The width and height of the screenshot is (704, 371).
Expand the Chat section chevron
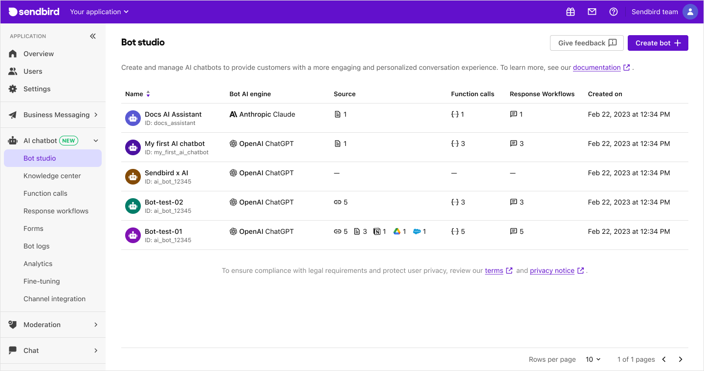pos(96,350)
